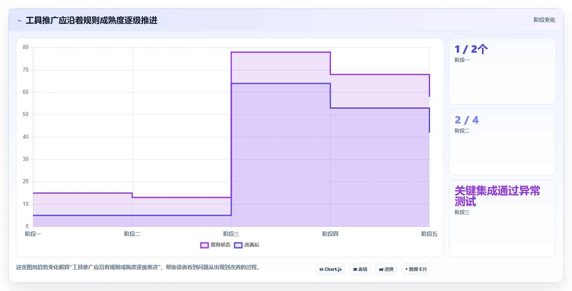
Task: Click the purple 原有状态 legend swatch
Action: tap(205, 245)
